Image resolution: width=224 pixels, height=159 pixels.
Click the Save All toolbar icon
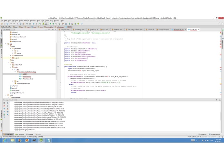click(x=5, y=24)
